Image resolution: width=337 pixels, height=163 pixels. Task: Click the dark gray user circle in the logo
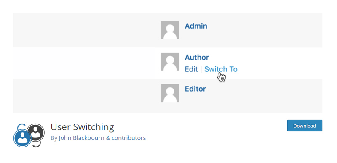[x=36, y=132]
